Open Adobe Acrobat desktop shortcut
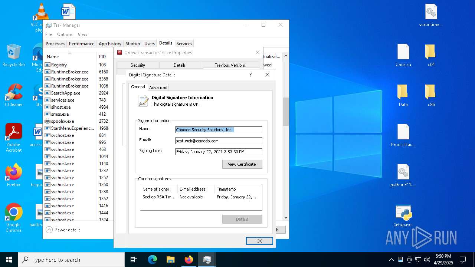 [14, 138]
